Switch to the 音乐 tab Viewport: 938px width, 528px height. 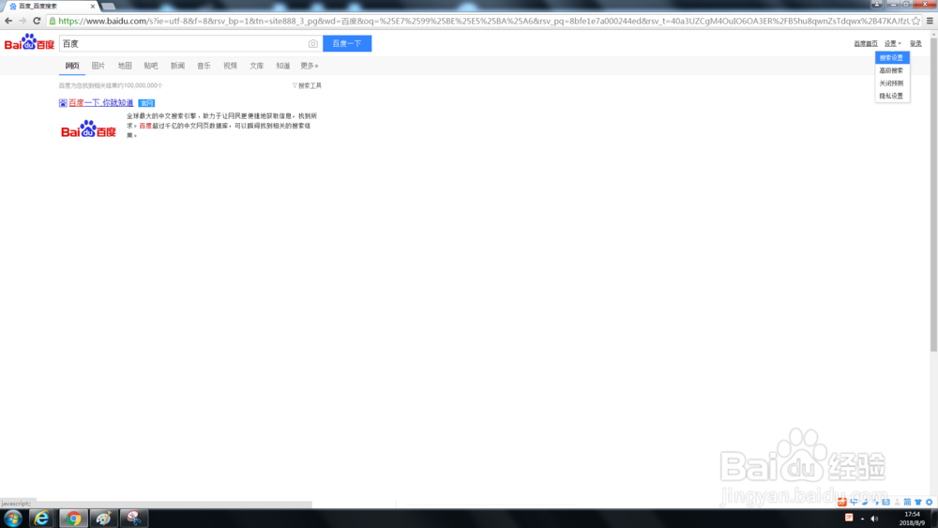pyautogui.click(x=204, y=66)
